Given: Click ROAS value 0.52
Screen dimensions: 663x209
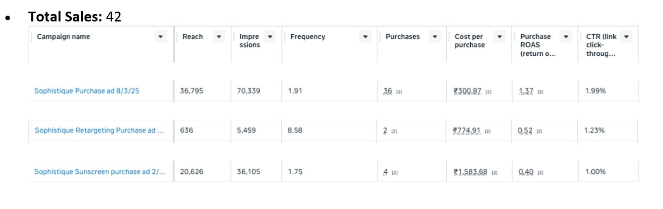Looking at the screenshot, I should coord(525,131).
